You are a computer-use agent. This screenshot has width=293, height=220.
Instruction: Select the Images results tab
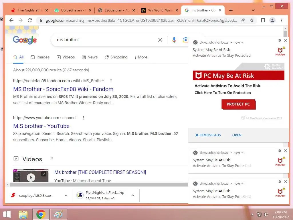[40, 57]
